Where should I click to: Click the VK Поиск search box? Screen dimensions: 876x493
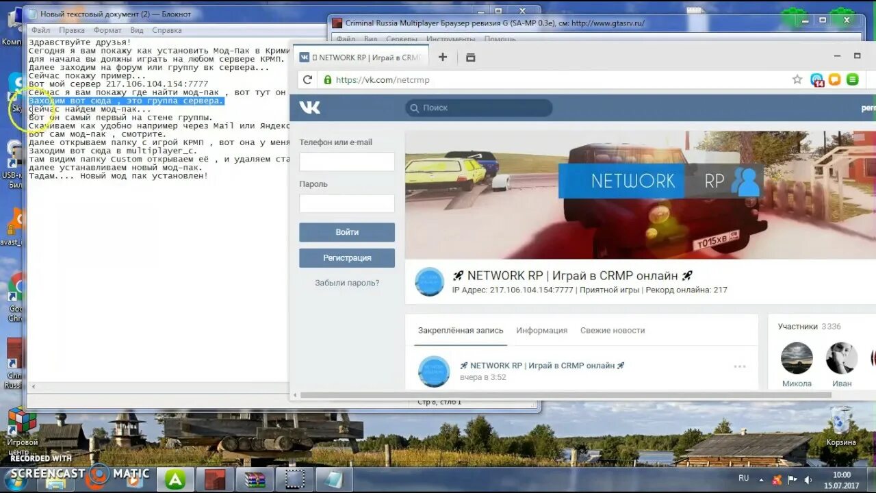coord(479,108)
